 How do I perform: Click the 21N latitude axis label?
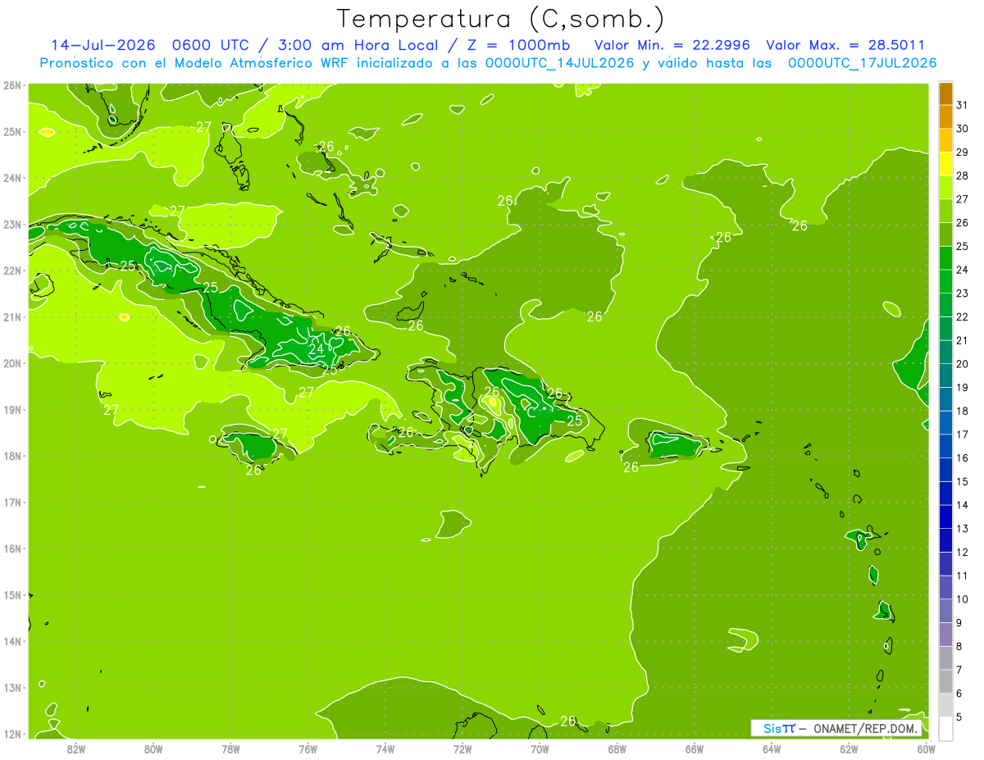11,316
